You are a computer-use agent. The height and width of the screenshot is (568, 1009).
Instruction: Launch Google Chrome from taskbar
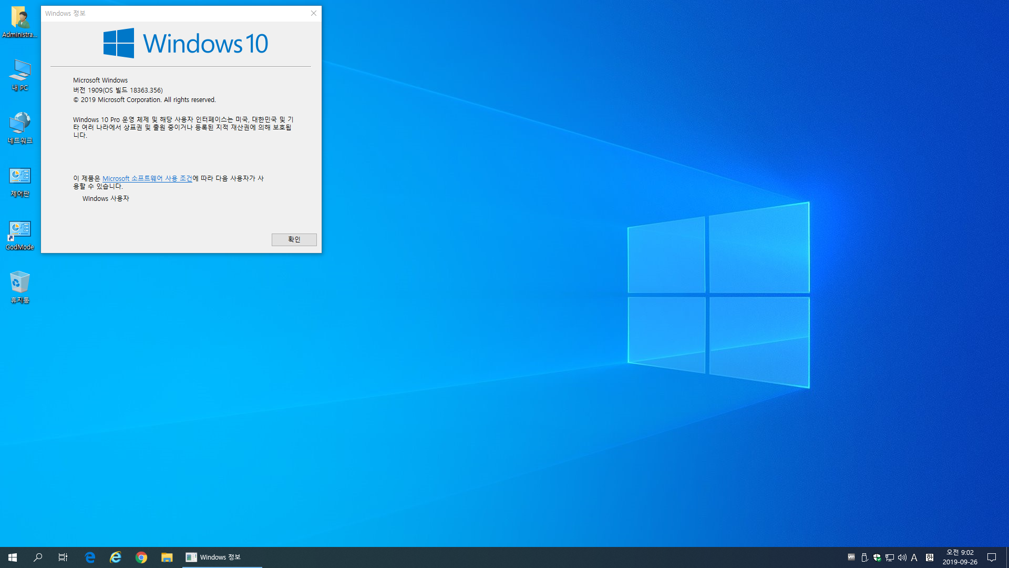pyautogui.click(x=141, y=557)
